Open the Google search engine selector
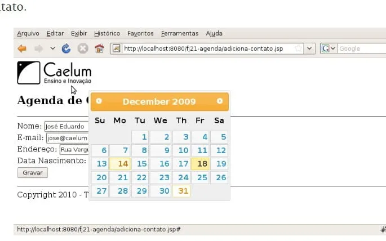This screenshot has height=241, width=386. tap(329, 48)
